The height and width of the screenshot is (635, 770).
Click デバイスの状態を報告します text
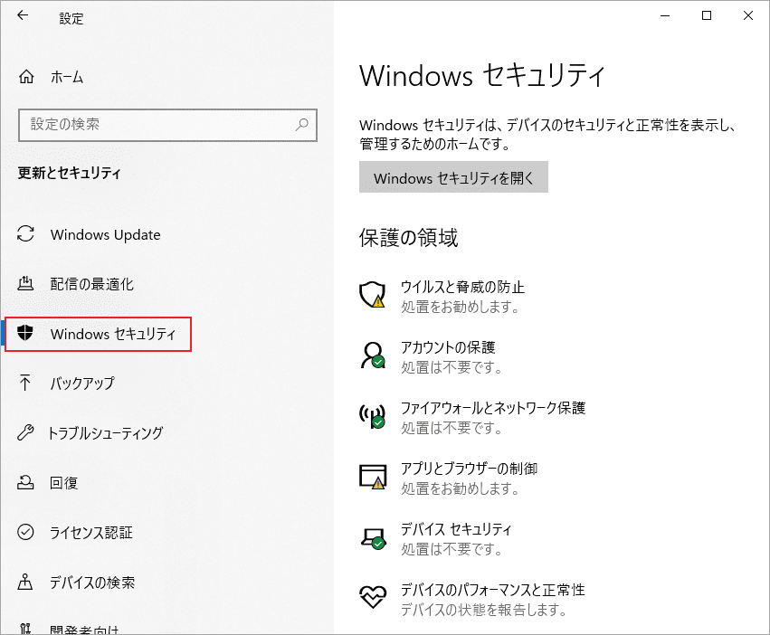coord(484,610)
